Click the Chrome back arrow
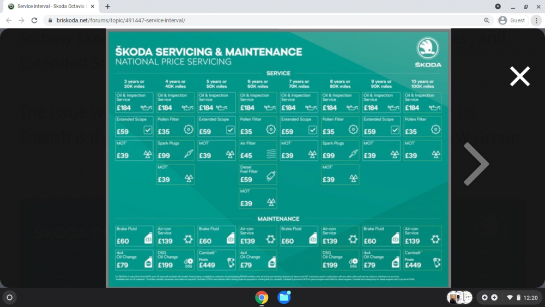Screen dimensions: 545x307 tap(9, 21)
